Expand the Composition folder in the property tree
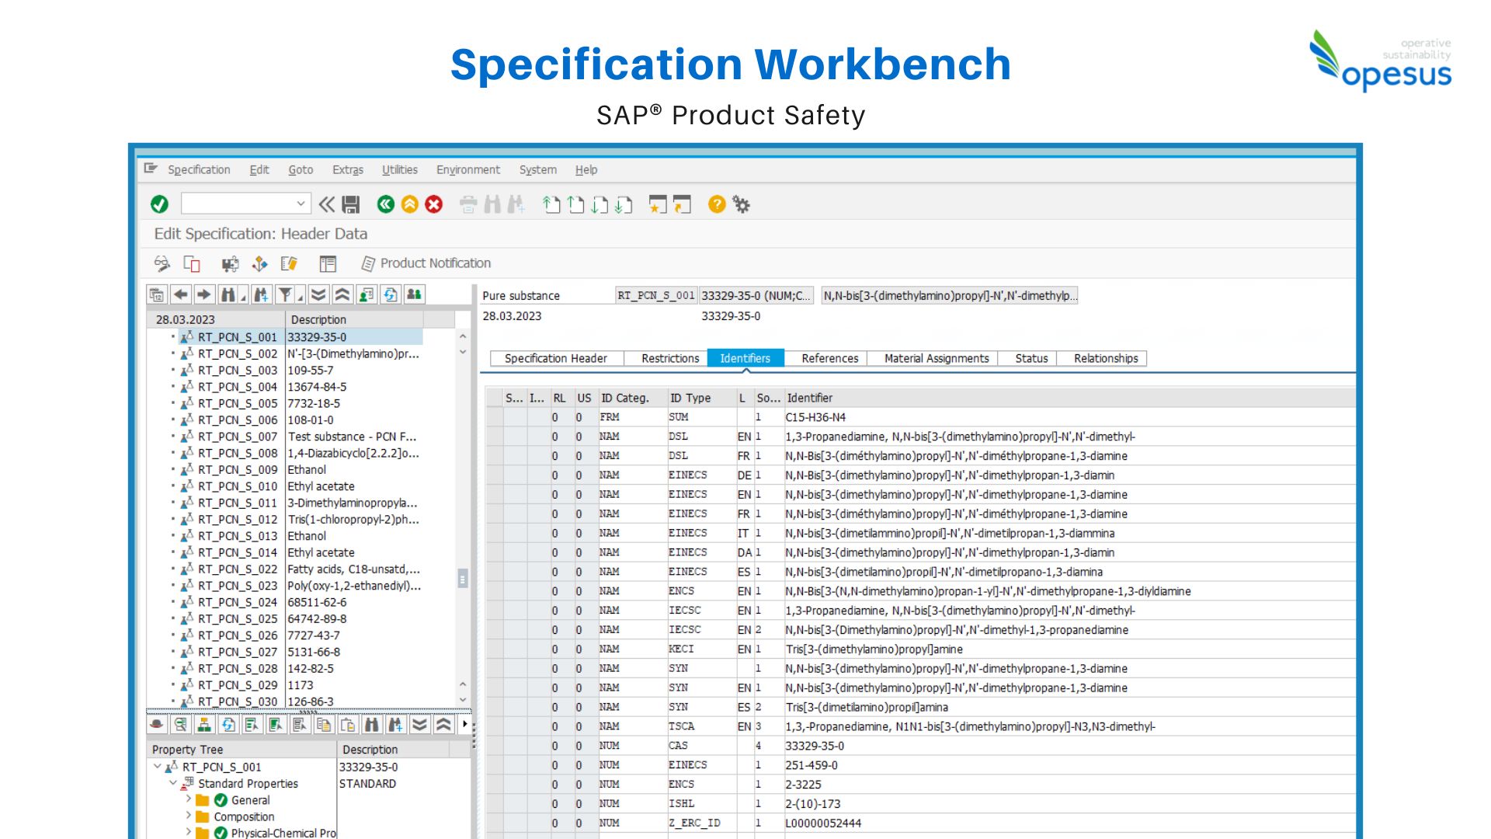 point(189,817)
